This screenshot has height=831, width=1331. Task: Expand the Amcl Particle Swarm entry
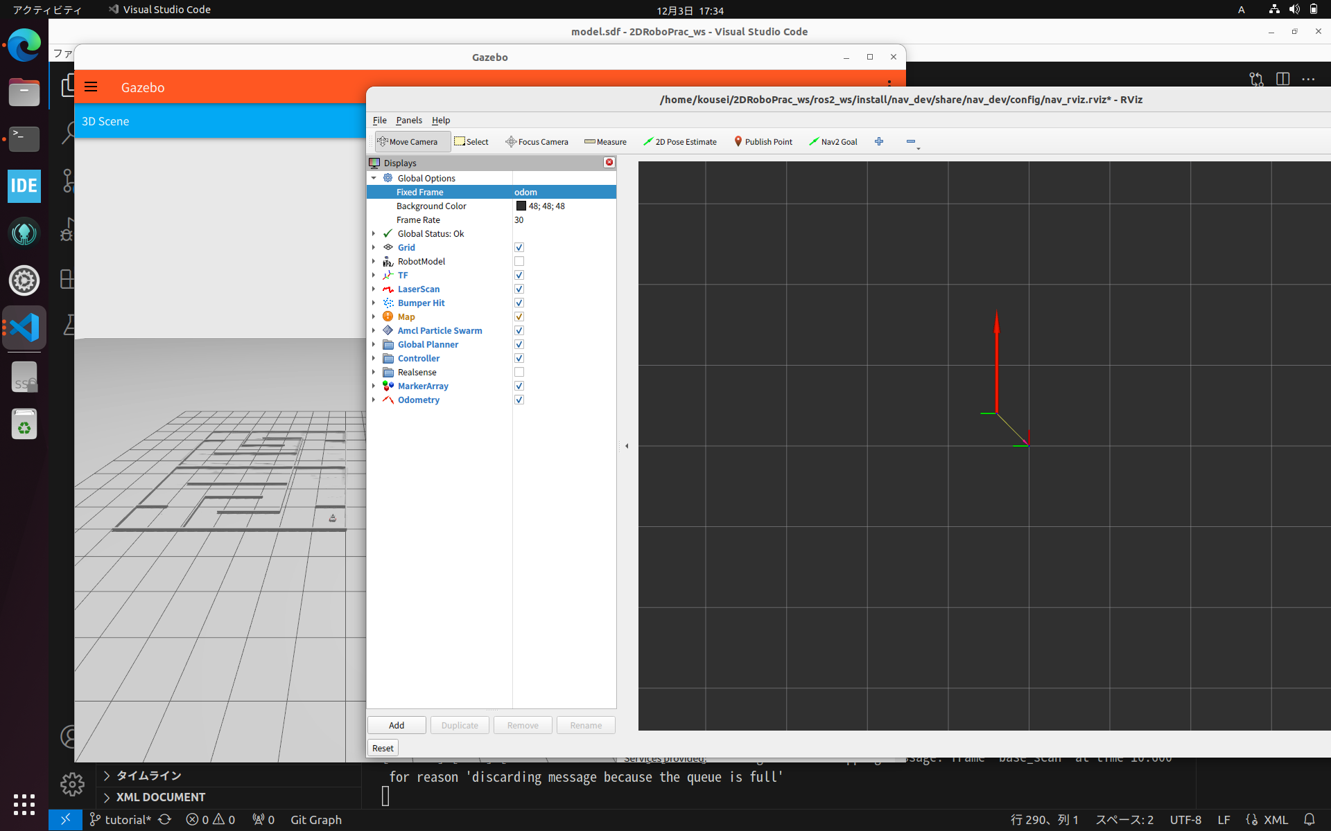click(374, 330)
